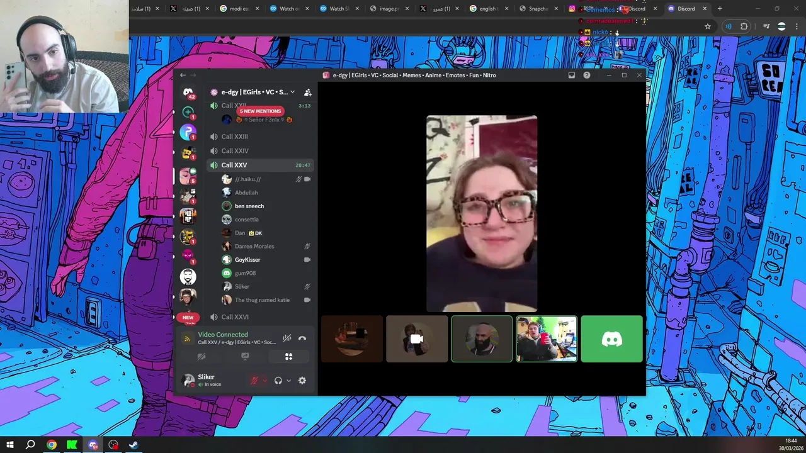Select the participant tile with camera icon
This screenshot has height=453, width=806.
coord(417,339)
